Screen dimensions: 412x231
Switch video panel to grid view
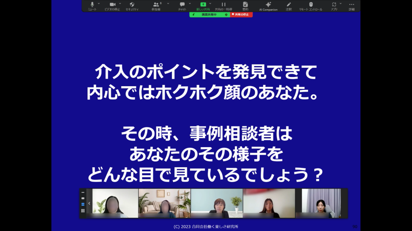click(83, 211)
